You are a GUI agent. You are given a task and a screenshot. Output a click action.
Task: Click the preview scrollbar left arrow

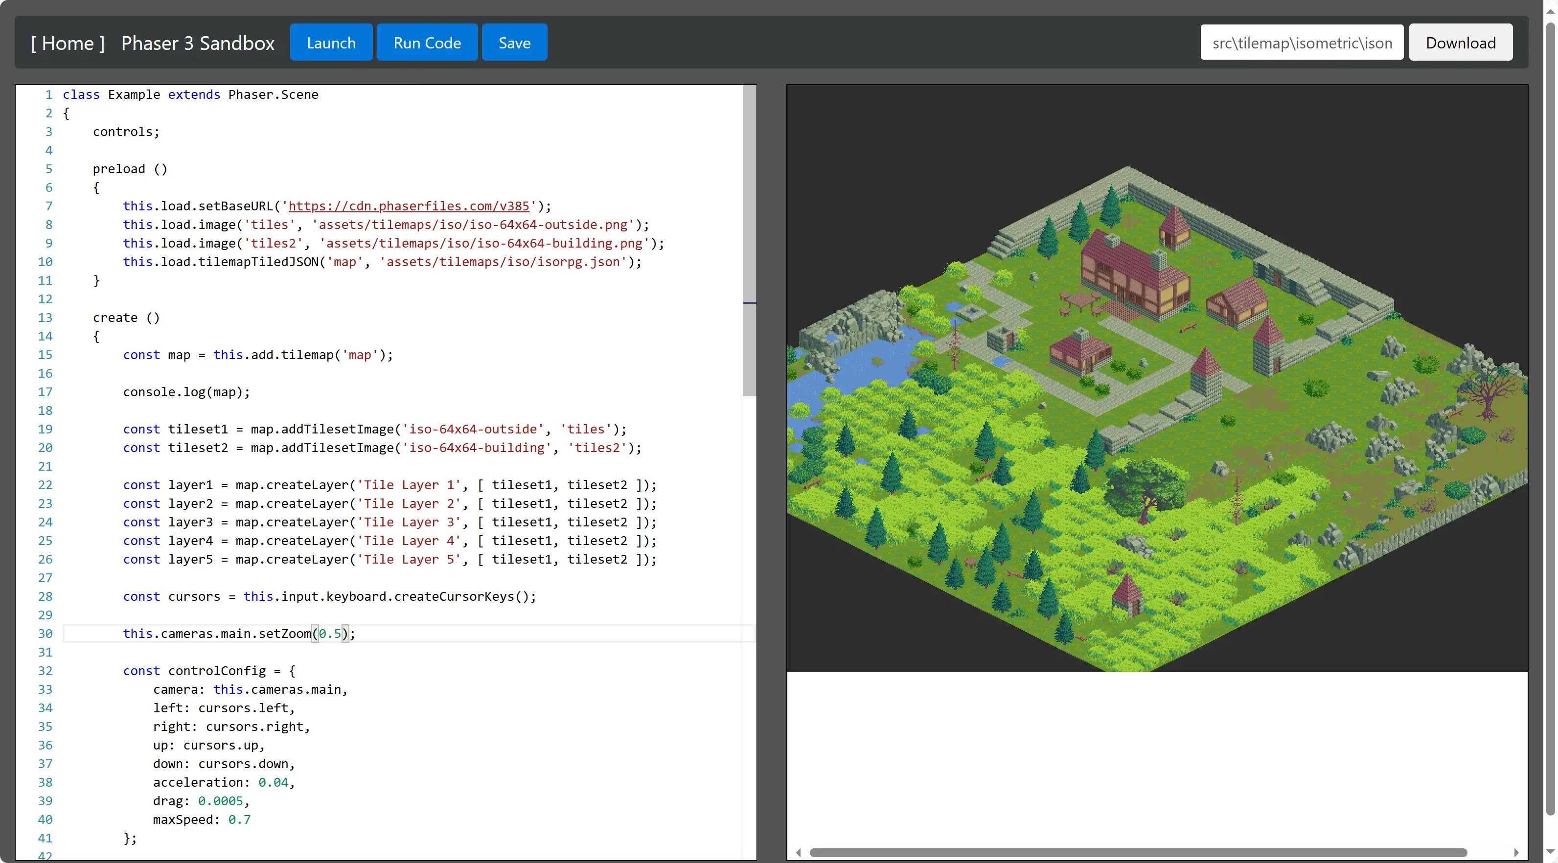click(799, 852)
